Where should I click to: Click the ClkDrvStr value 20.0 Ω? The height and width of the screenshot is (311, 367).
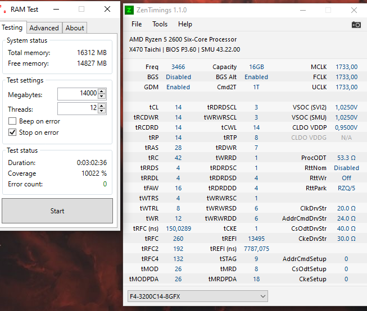346,208
